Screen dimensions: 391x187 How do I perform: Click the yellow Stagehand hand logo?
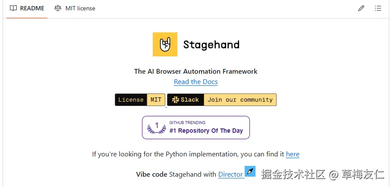point(165,44)
